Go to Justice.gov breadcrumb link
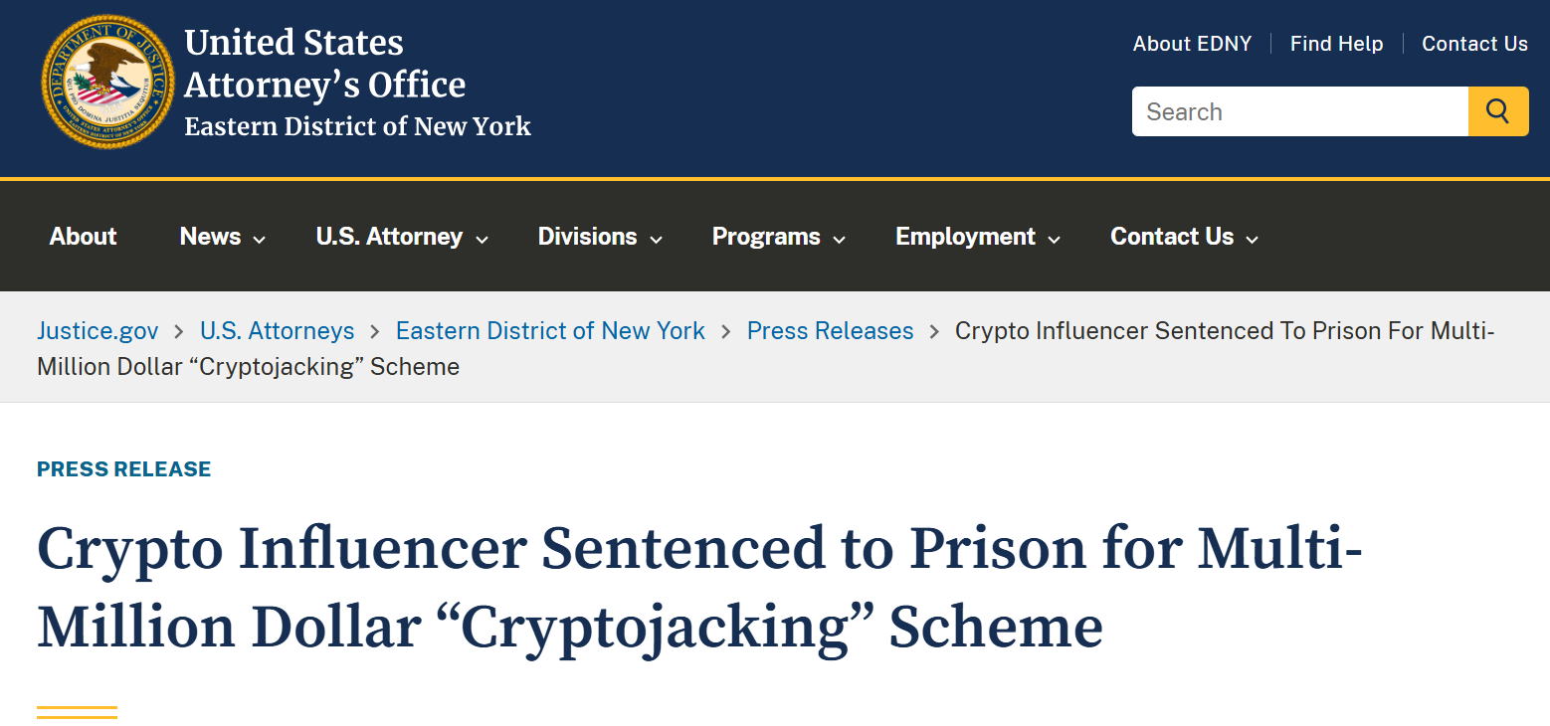 (x=97, y=331)
